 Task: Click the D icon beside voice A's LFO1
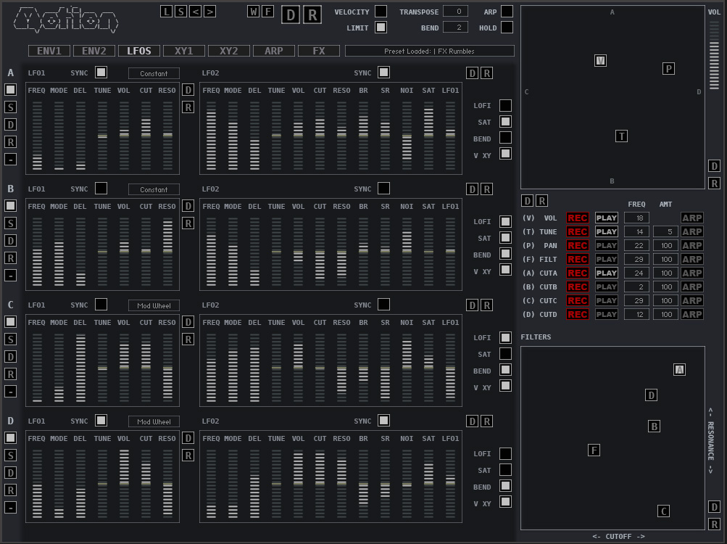[x=187, y=90]
